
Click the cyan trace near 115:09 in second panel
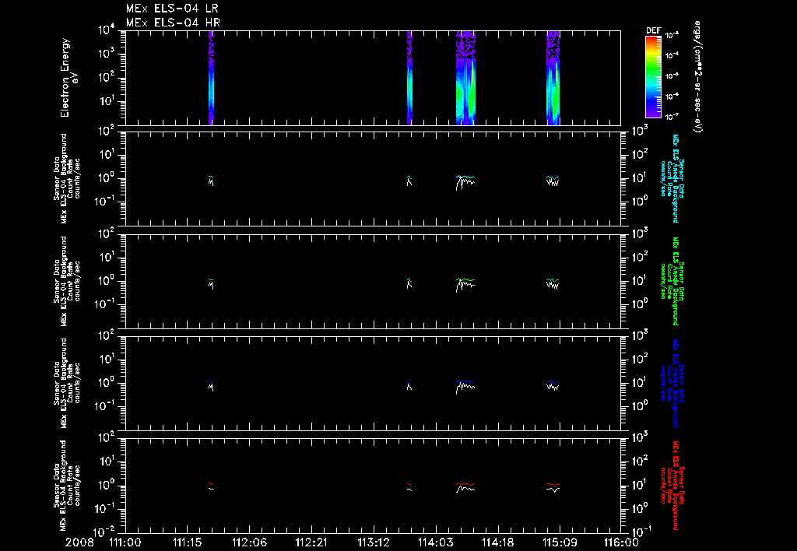pos(553,178)
